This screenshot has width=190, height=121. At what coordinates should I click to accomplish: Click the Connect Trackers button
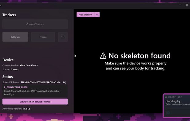tap(35, 24)
